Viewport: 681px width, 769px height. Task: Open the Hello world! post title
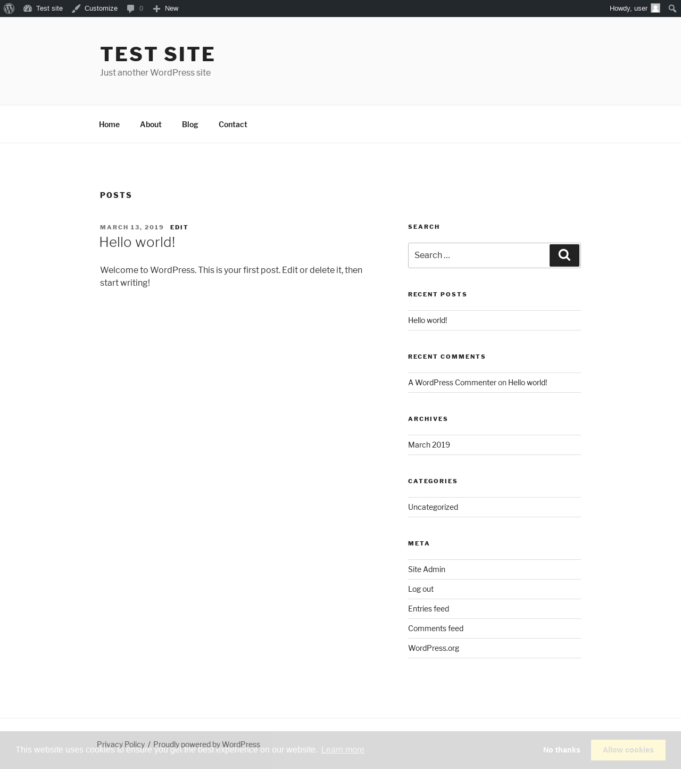(x=137, y=242)
